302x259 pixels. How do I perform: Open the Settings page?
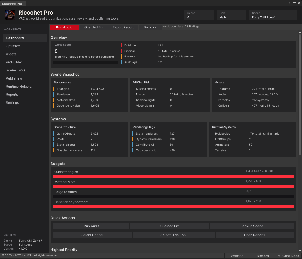coord(25,102)
